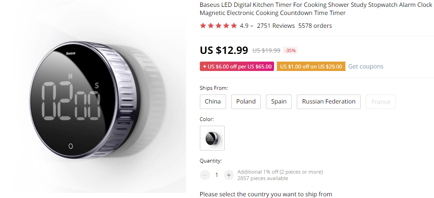Screen dimensions: 434x198
Task: Open the Get coupons link
Action: point(365,66)
